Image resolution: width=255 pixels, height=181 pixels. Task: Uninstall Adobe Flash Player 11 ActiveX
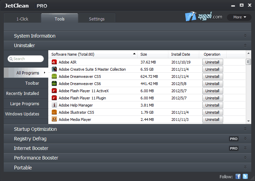pyautogui.click(x=213, y=91)
